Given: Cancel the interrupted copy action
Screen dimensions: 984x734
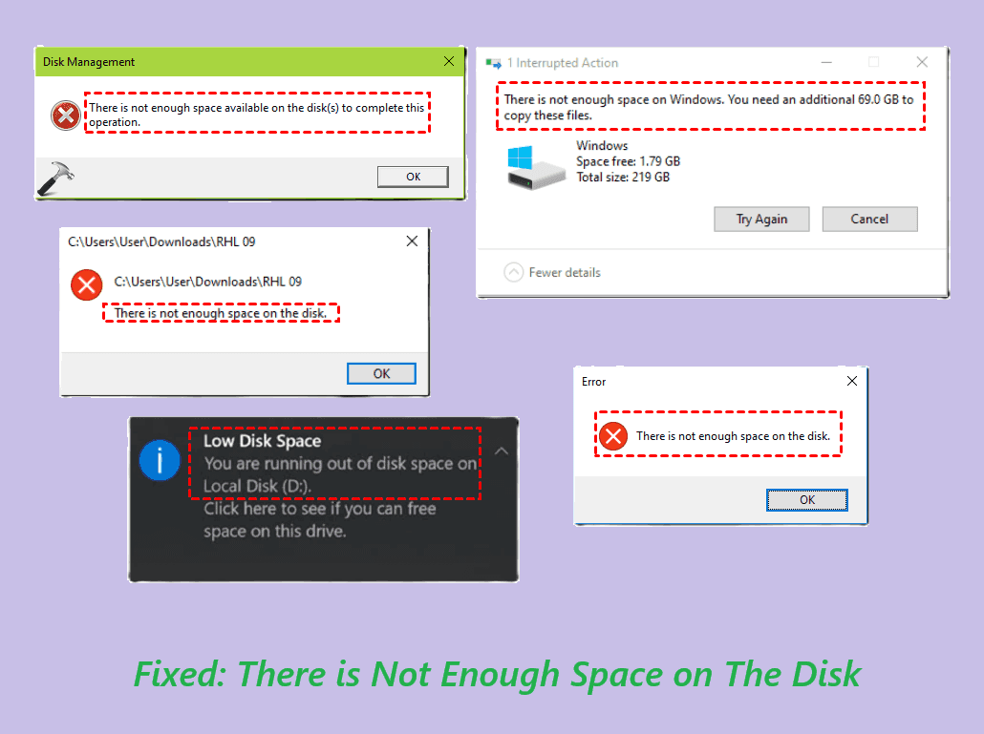Looking at the screenshot, I should (x=869, y=220).
